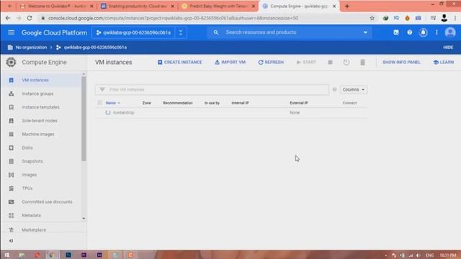Click the Reset power toolbar icon
This screenshot has height=259, width=461.
346,63
